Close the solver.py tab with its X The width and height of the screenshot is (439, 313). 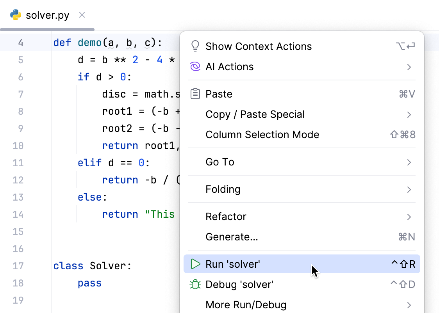(82, 14)
